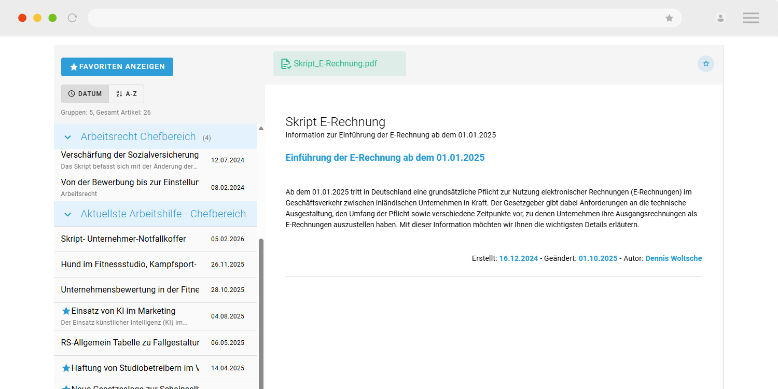Screen dimensions: 778x389
Task: Click author name Dennis Woltsche
Action: [674, 258]
